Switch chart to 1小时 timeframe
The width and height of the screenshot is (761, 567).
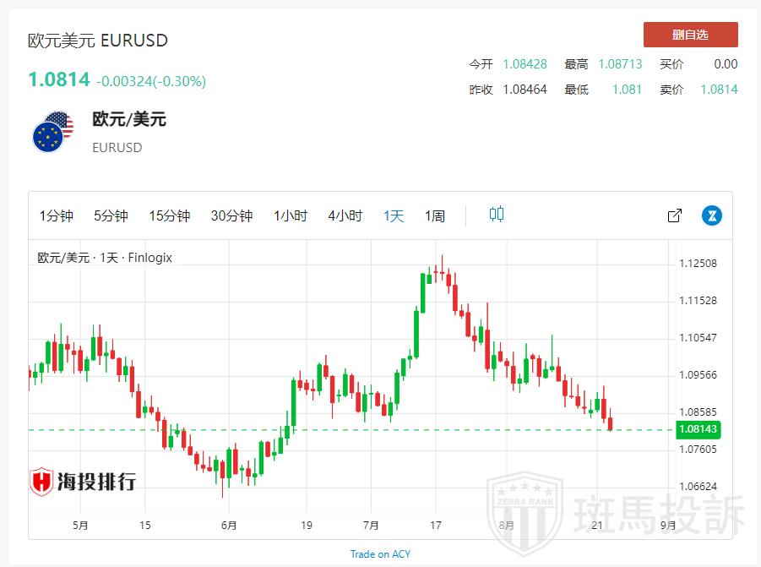pos(291,216)
